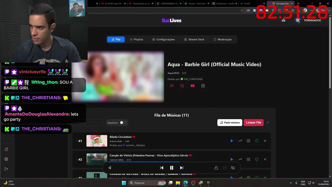Click the logout icon in sidebar

point(6,169)
